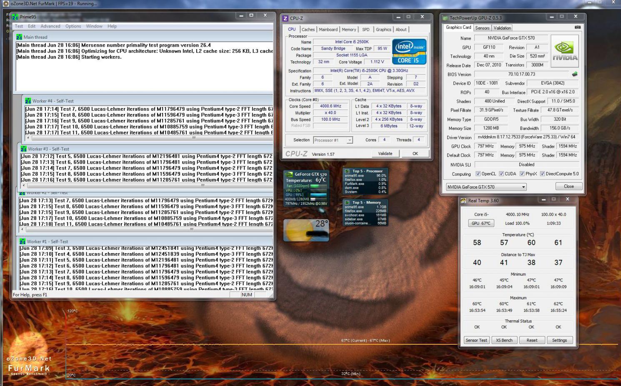Switch to the About tab in CPU-Z
Image resolution: width=621 pixels, height=386 pixels.
[401, 30]
